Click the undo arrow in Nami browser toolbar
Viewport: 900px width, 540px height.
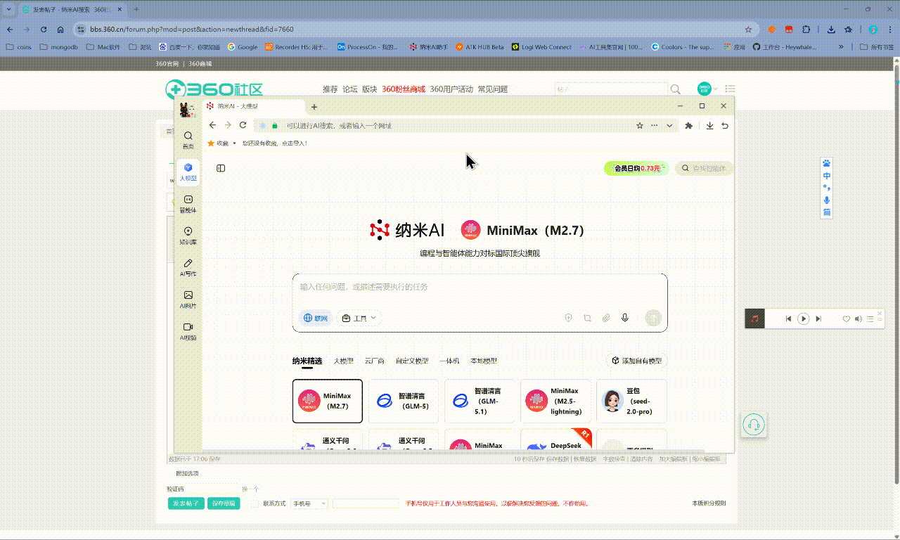[x=725, y=125]
